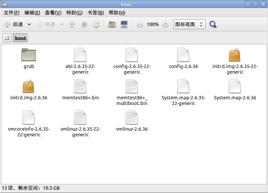Select the vmlinuz-2.6.35-22-generic file icon
This screenshot has width=268, height=193.
(80, 117)
